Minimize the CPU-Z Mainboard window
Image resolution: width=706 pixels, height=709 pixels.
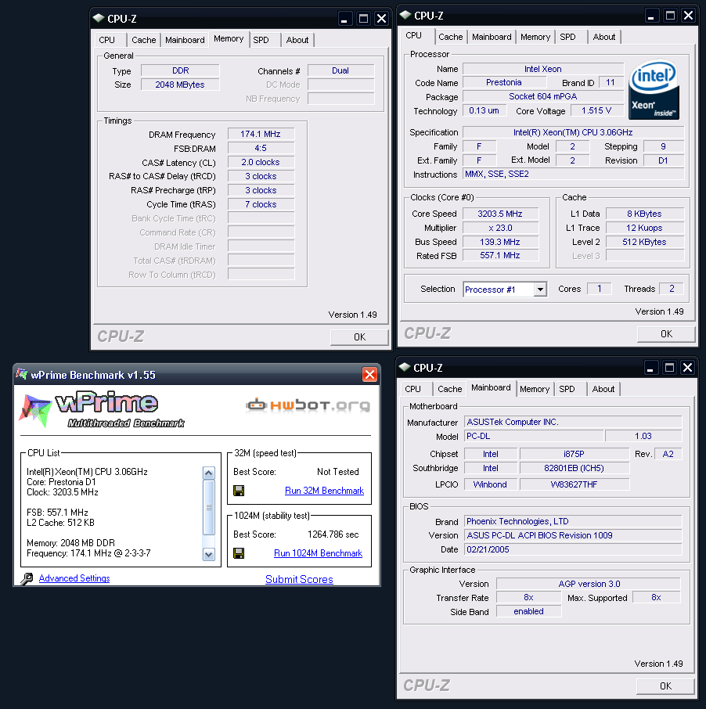coord(650,368)
